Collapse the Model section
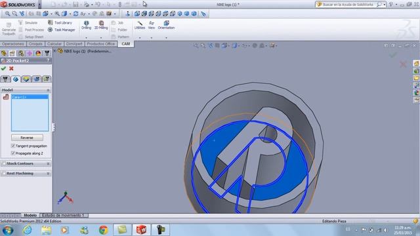The width and height of the screenshot is (420, 236). tap(48, 90)
